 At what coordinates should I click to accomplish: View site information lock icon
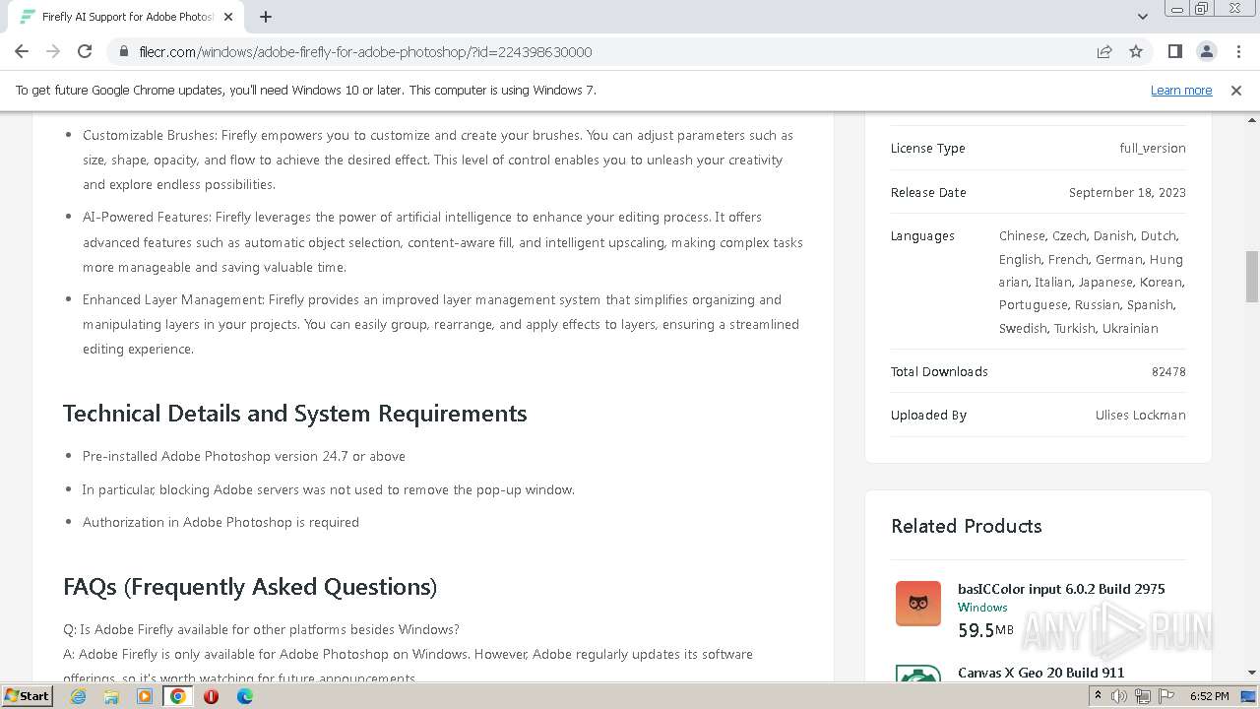coord(124,51)
